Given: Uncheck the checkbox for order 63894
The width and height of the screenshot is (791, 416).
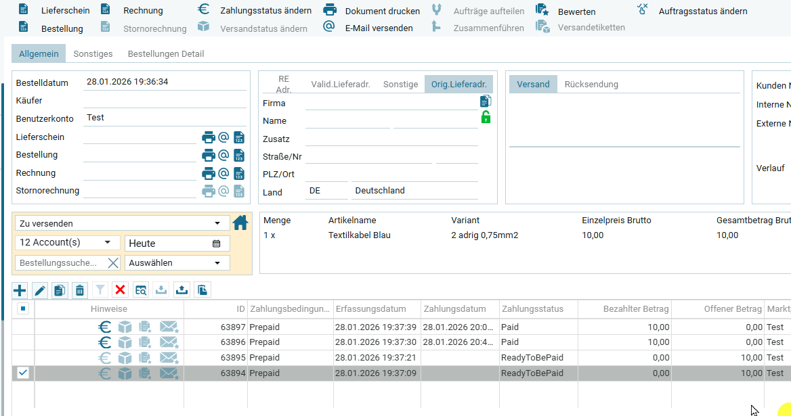Looking at the screenshot, I should pyautogui.click(x=23, y=373).
